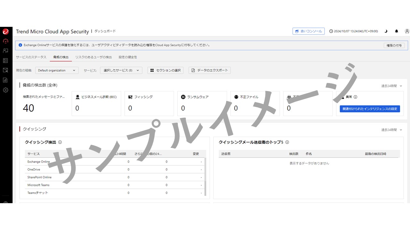The height and width of the screenshot is (230, 410).
Task: Open the users icon in the sidebar
Action: pyautogui.click(x=5, y=51)
